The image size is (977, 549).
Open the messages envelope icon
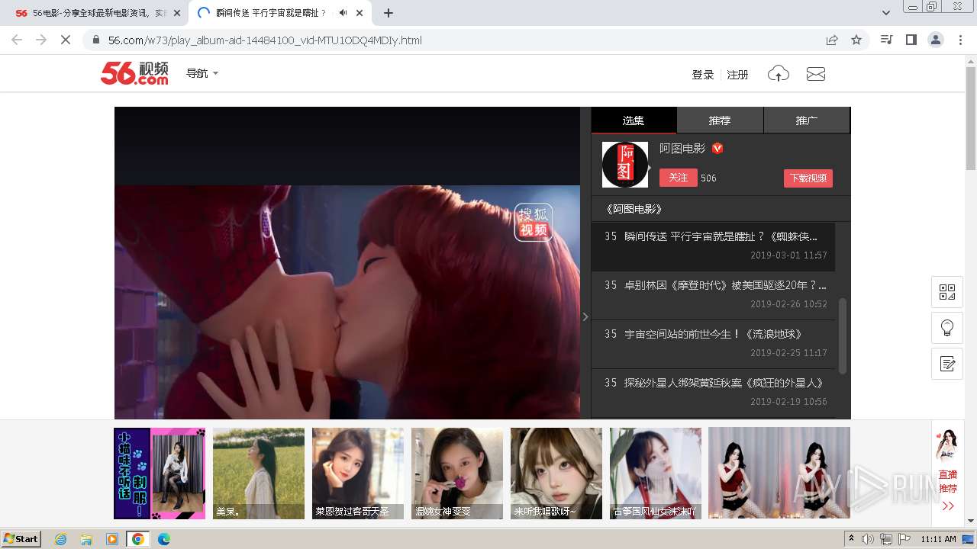[816, 74]
